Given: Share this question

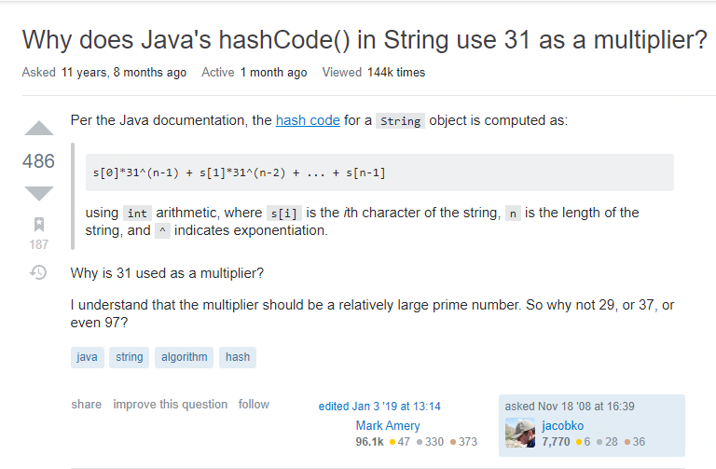Looking at the screenshot, I should pyautogui.click(x=86, y=405).
